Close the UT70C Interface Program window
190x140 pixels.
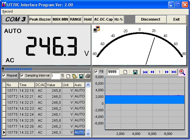point(185,5)
